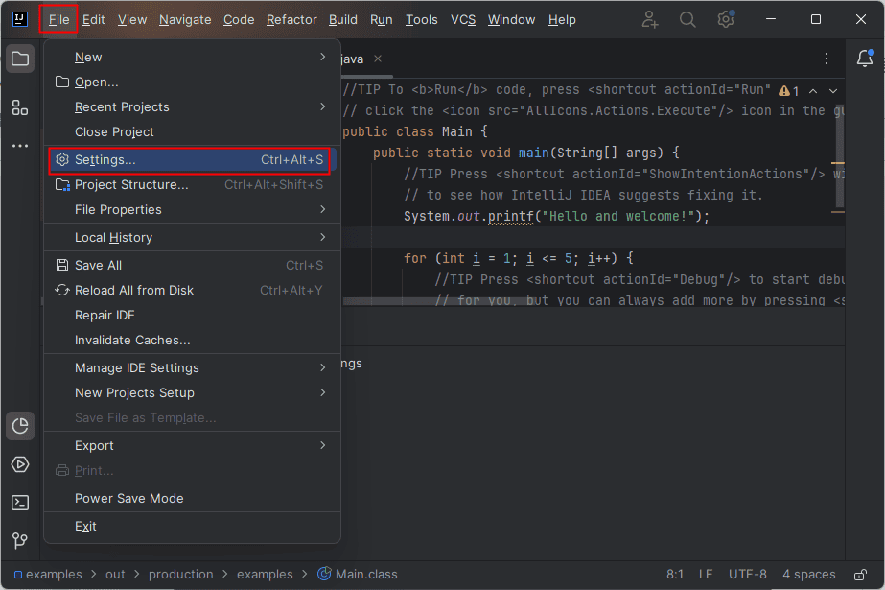Click the Search Everywhere magnifier icon

687,20
